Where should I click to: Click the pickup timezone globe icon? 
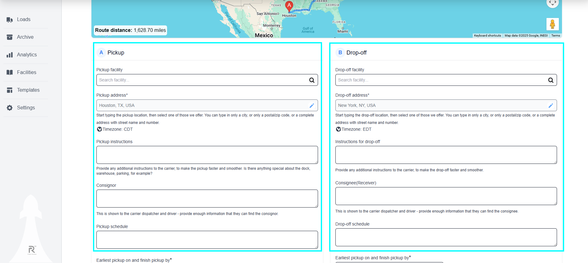click(99, 129)
